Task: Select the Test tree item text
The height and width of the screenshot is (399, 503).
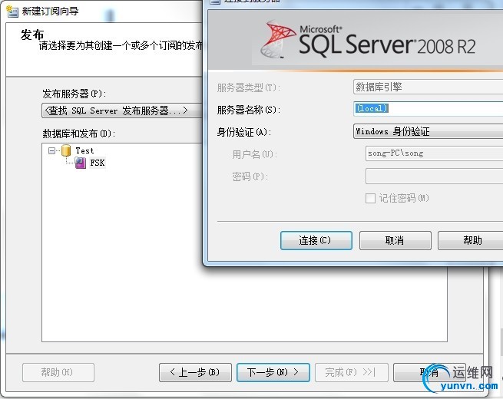Action: click(x=84, y=150)
